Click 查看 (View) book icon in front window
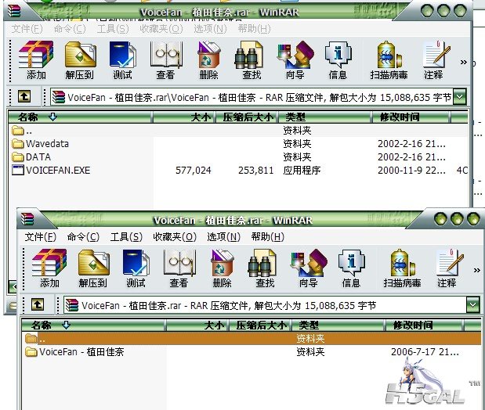This screenshot has width=485, height=410. click(x=179, y=263)
